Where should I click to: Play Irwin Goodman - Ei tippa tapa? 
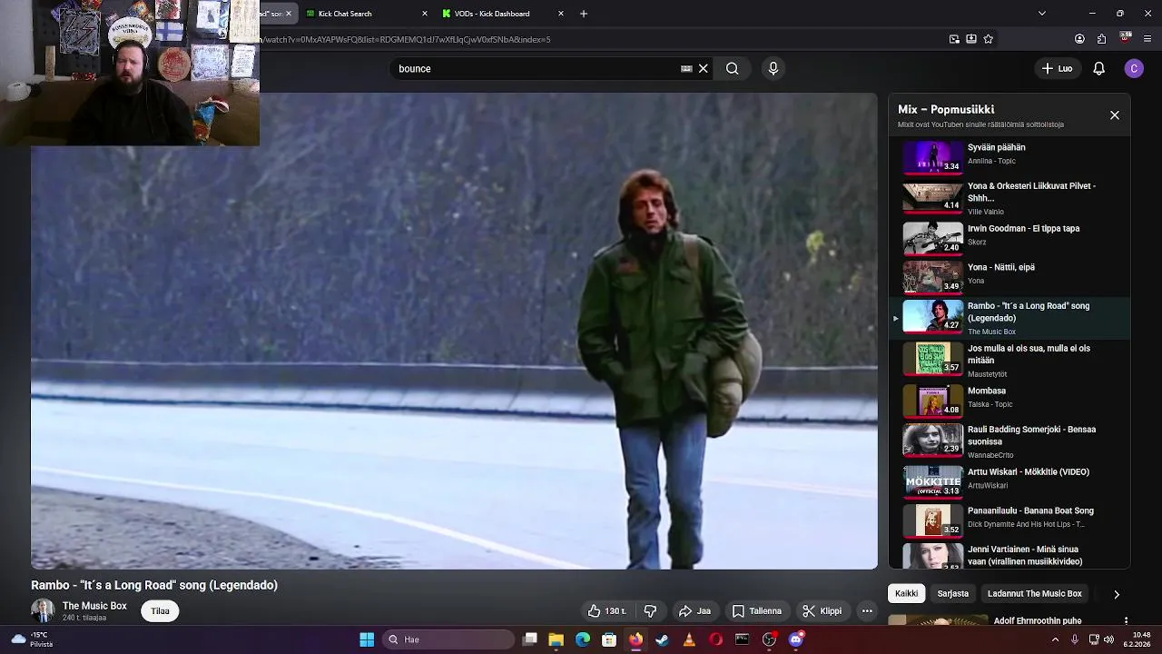point(1009,237)
